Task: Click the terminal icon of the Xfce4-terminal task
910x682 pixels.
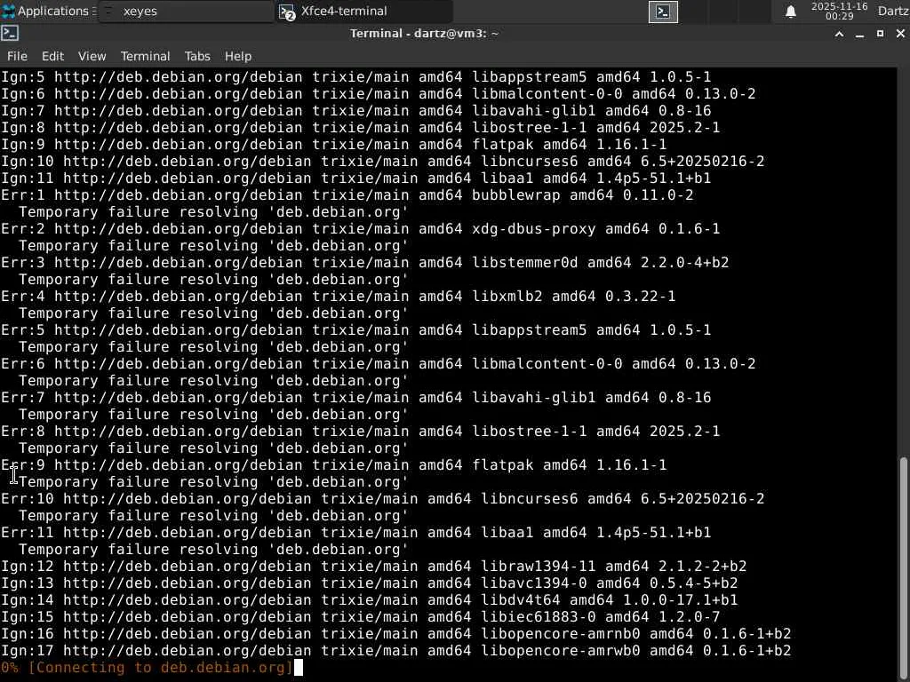Action: coord(287,12)
